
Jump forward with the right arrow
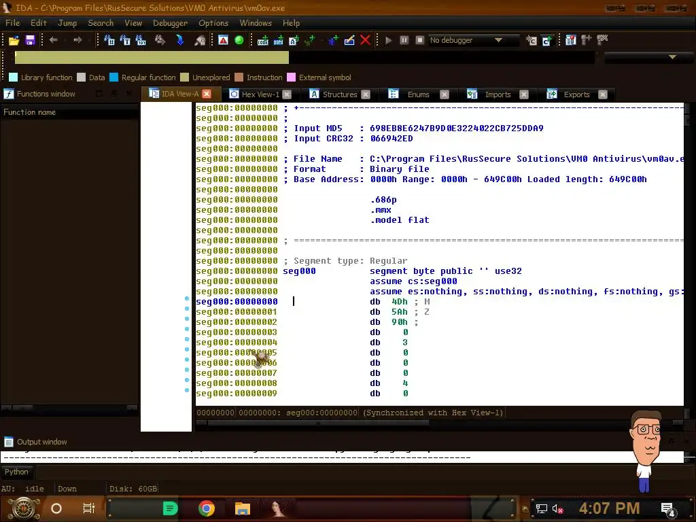(77, 40)
